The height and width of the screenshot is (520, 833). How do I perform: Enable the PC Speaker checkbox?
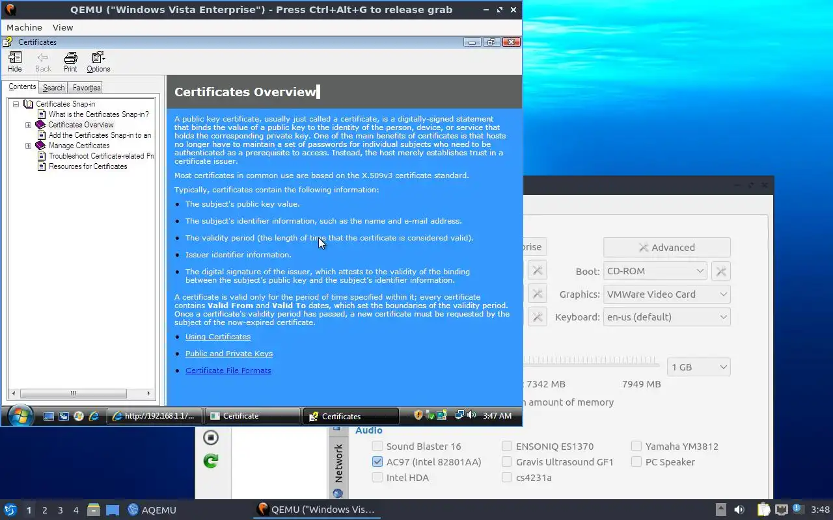(636, 461)
